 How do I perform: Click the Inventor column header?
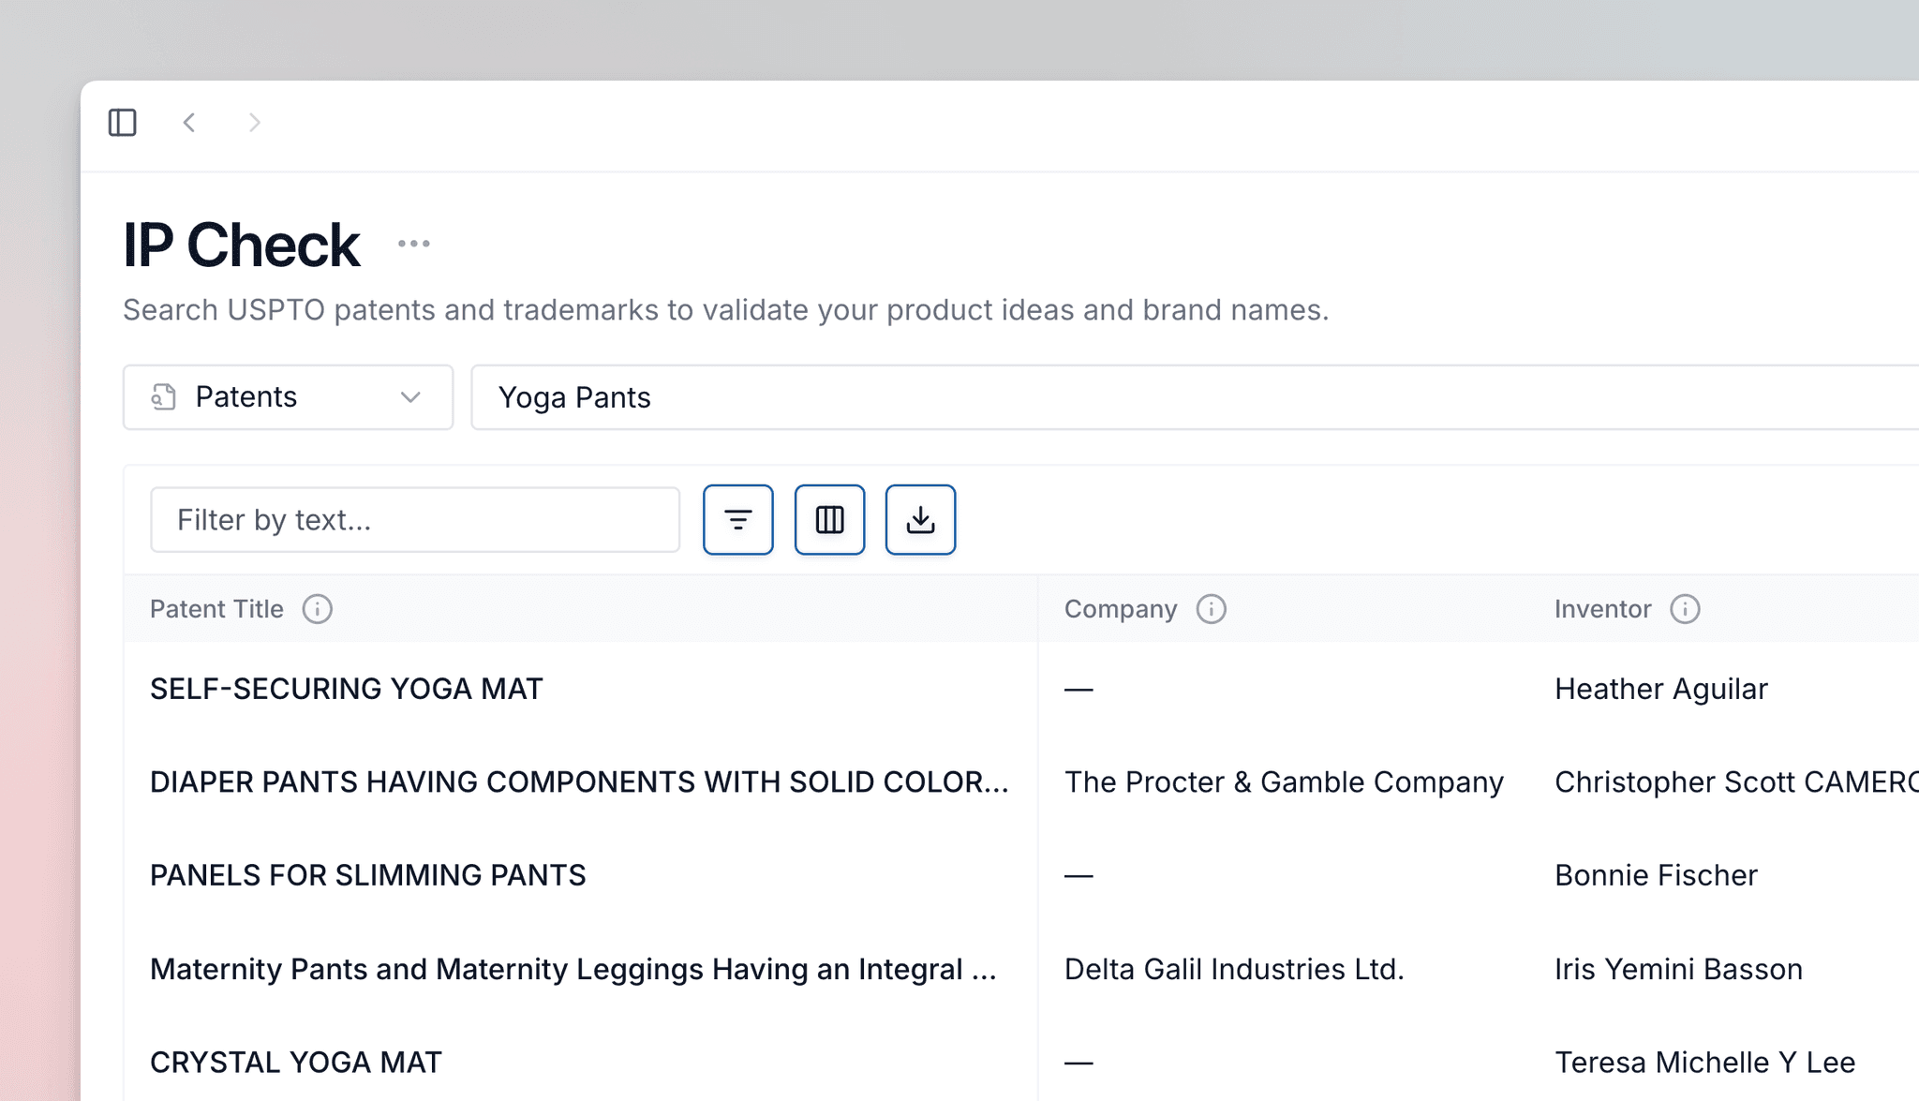pyautogui.click(x=1602, y=609)
